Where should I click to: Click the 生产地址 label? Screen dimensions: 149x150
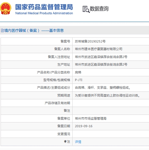(64, 64)
